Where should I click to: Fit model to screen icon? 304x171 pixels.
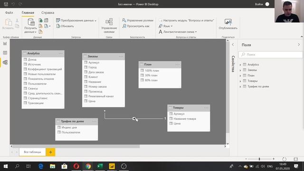pos(295,159)
